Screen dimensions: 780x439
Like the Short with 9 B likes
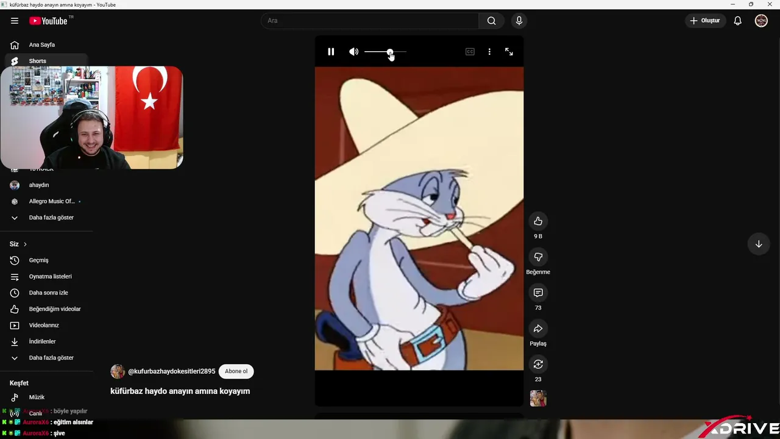538,221
